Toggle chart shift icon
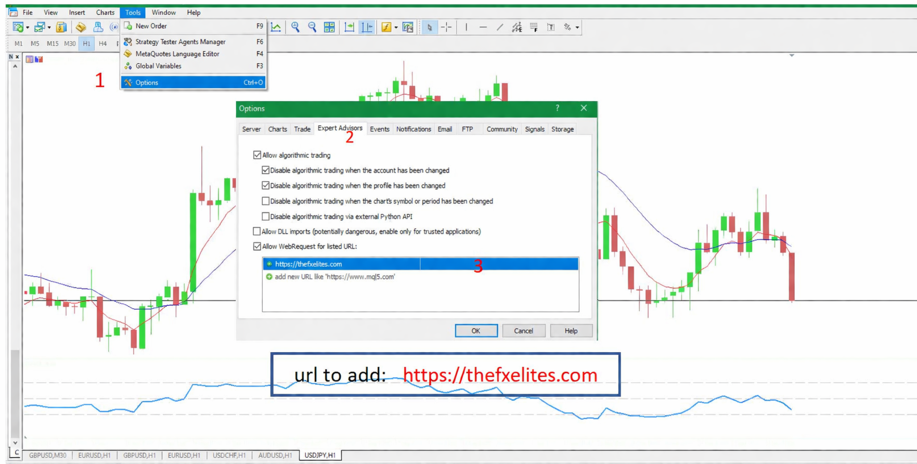Screen dimensions: 917x464 coord(367,27)
